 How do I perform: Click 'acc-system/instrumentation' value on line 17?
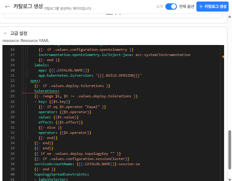tap(163, 55)
